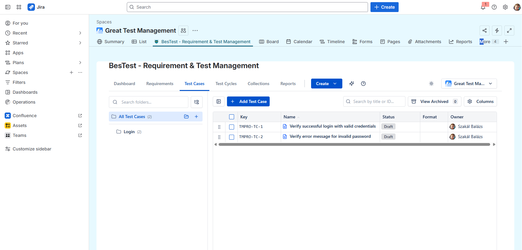522x250 pixels.
Task: Open the automation lightning bolt icon
Action: tap(497, 31)
